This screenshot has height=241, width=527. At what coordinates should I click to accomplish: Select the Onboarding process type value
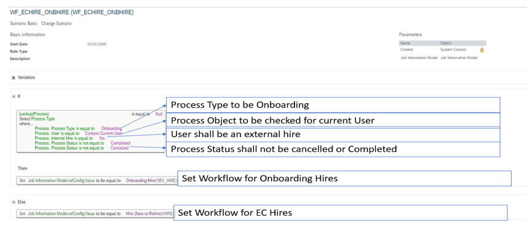coord(111,128)
